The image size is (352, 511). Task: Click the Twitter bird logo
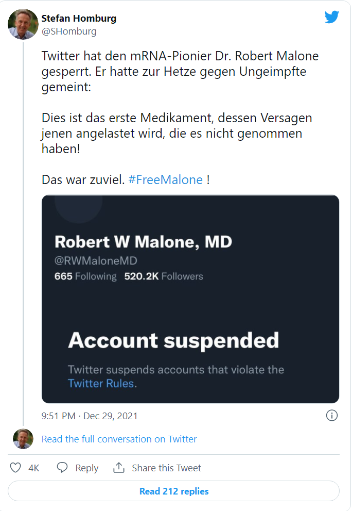coord(331,17)
